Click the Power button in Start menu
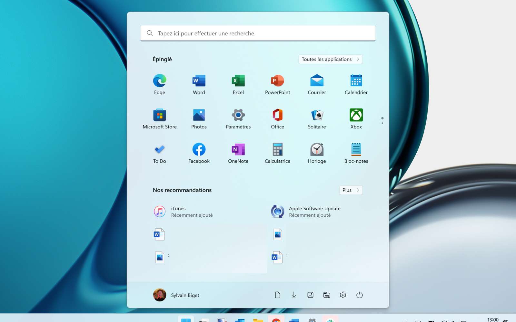The height and width of the screenshot is (322, 516). [x=360, y=295]
